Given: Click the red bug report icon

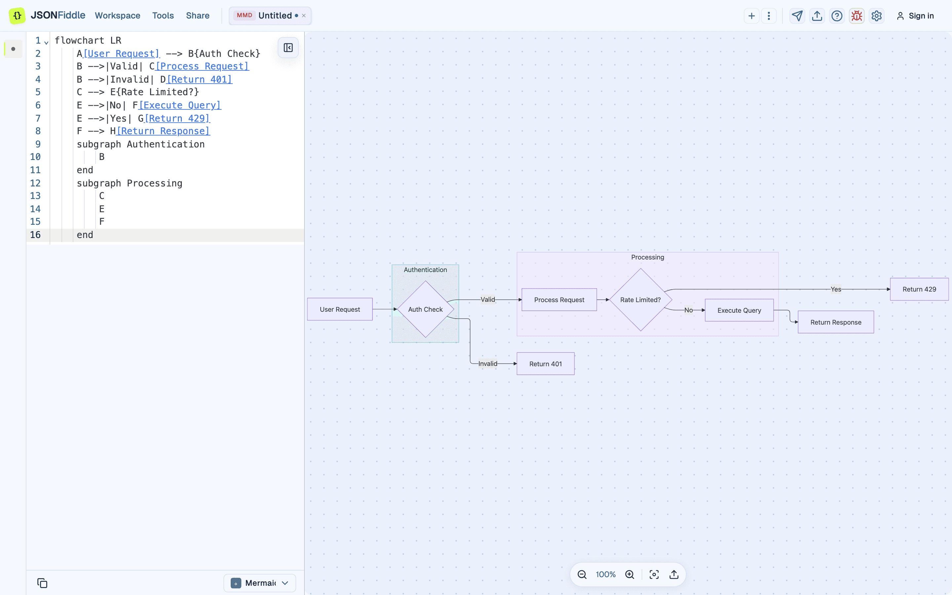Looking at the screenshot, I should (x=856, y=16).
